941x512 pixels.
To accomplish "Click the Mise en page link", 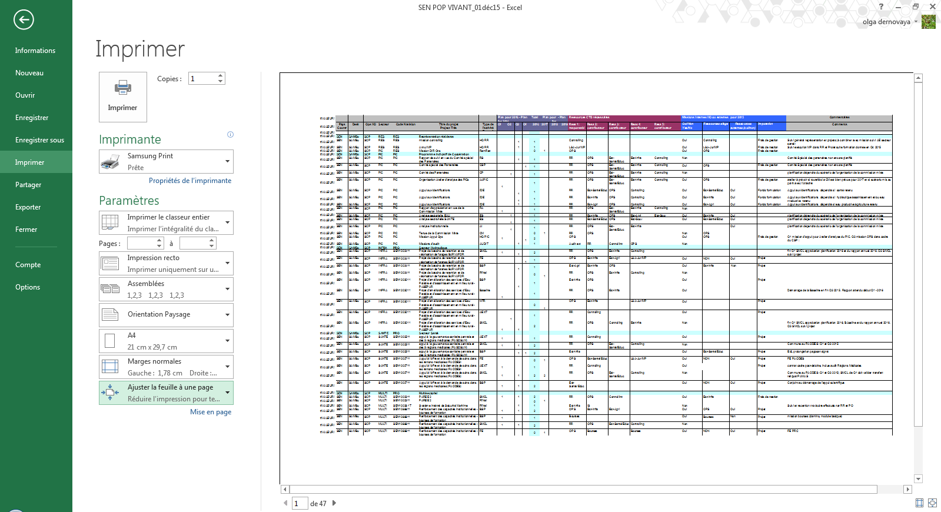I will (210, 412).
